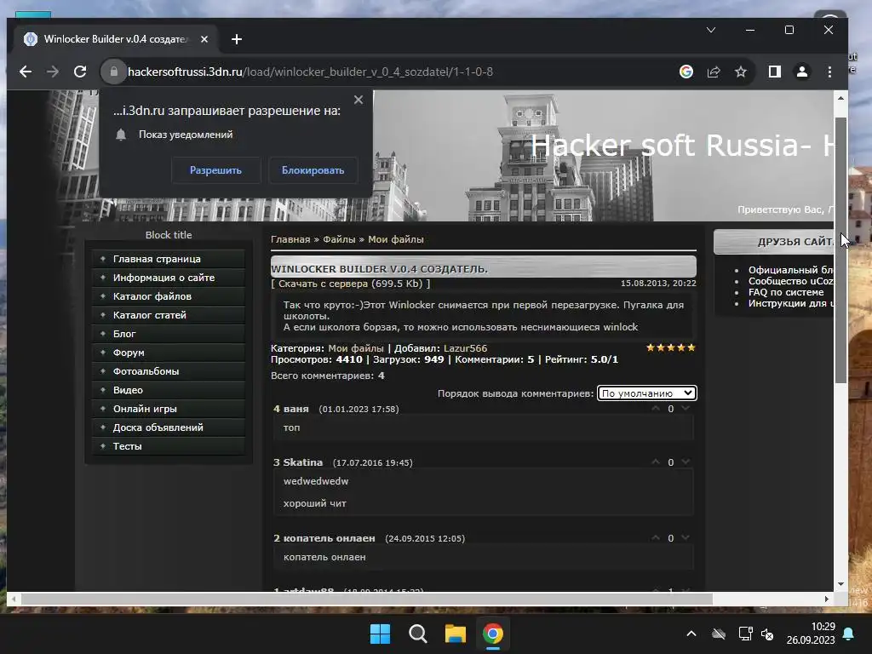
Task: Open Фотоальбомы menu item
Action: (169, 371)
